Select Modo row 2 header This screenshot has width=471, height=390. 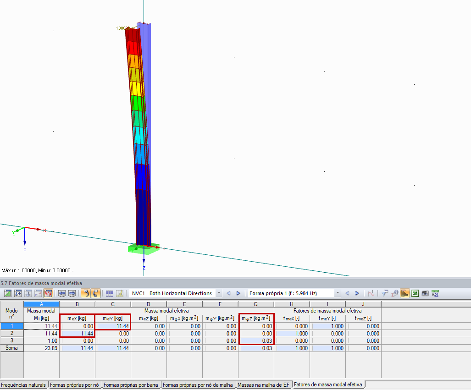click(12, 333)
